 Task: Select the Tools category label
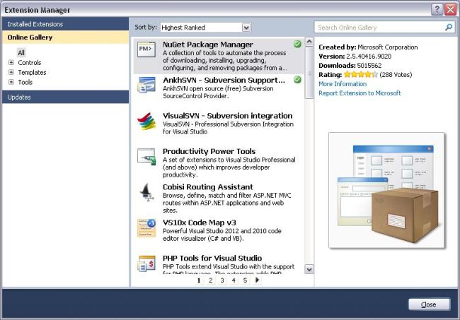click(x=25, y=82)
